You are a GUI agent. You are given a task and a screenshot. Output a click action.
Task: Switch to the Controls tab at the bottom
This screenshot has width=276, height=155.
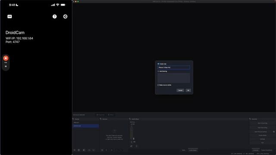tap(256, 150)
